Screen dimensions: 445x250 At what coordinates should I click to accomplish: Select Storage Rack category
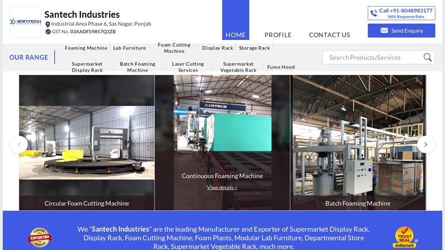[x=254, y=48]
